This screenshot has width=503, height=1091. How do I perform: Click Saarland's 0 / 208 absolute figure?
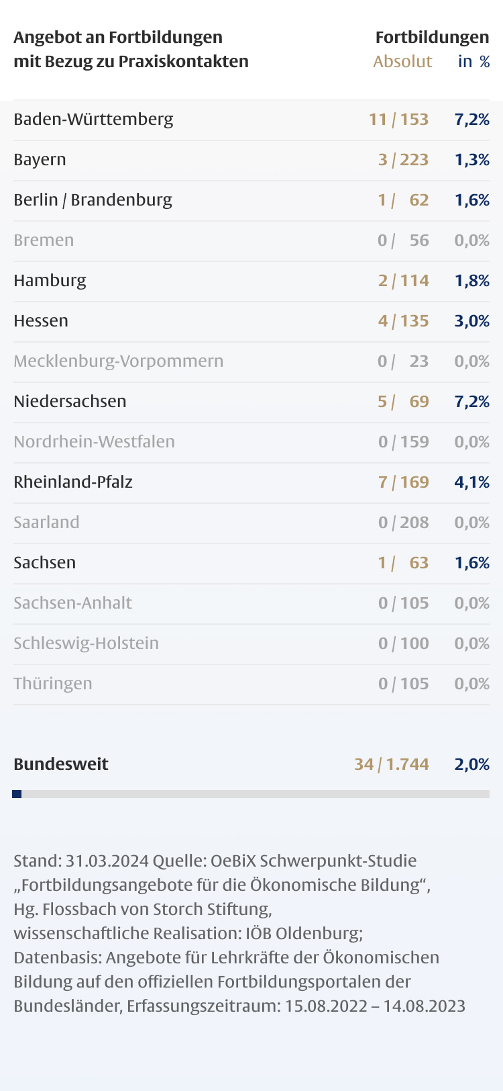click(x=403, y=523)
